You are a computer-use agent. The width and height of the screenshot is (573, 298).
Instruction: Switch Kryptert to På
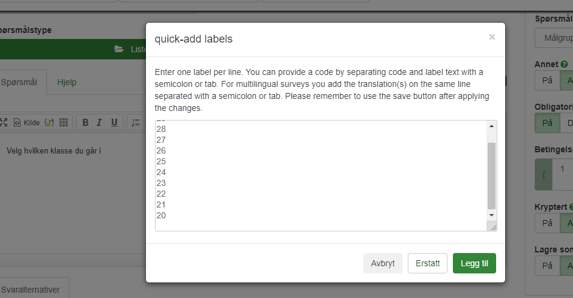[547, 223]
